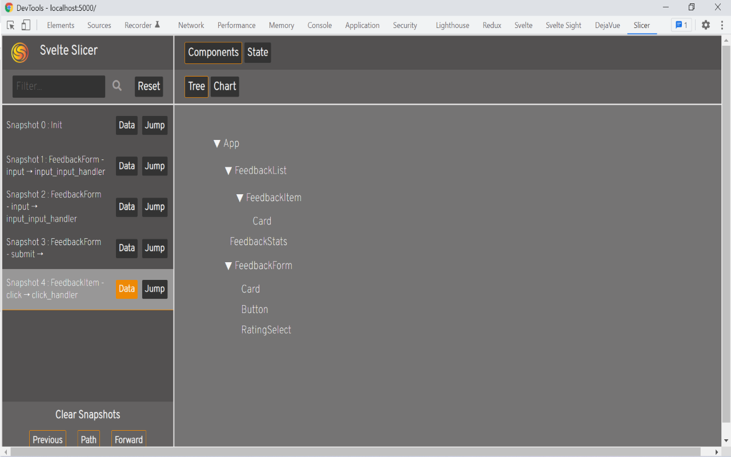Click the Svelte Slicer logo

(x=20, y=53)
